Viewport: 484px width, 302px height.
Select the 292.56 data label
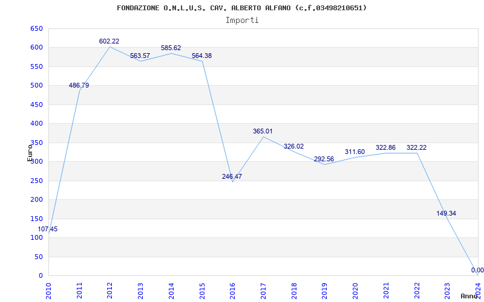click(x=324, y=159)
